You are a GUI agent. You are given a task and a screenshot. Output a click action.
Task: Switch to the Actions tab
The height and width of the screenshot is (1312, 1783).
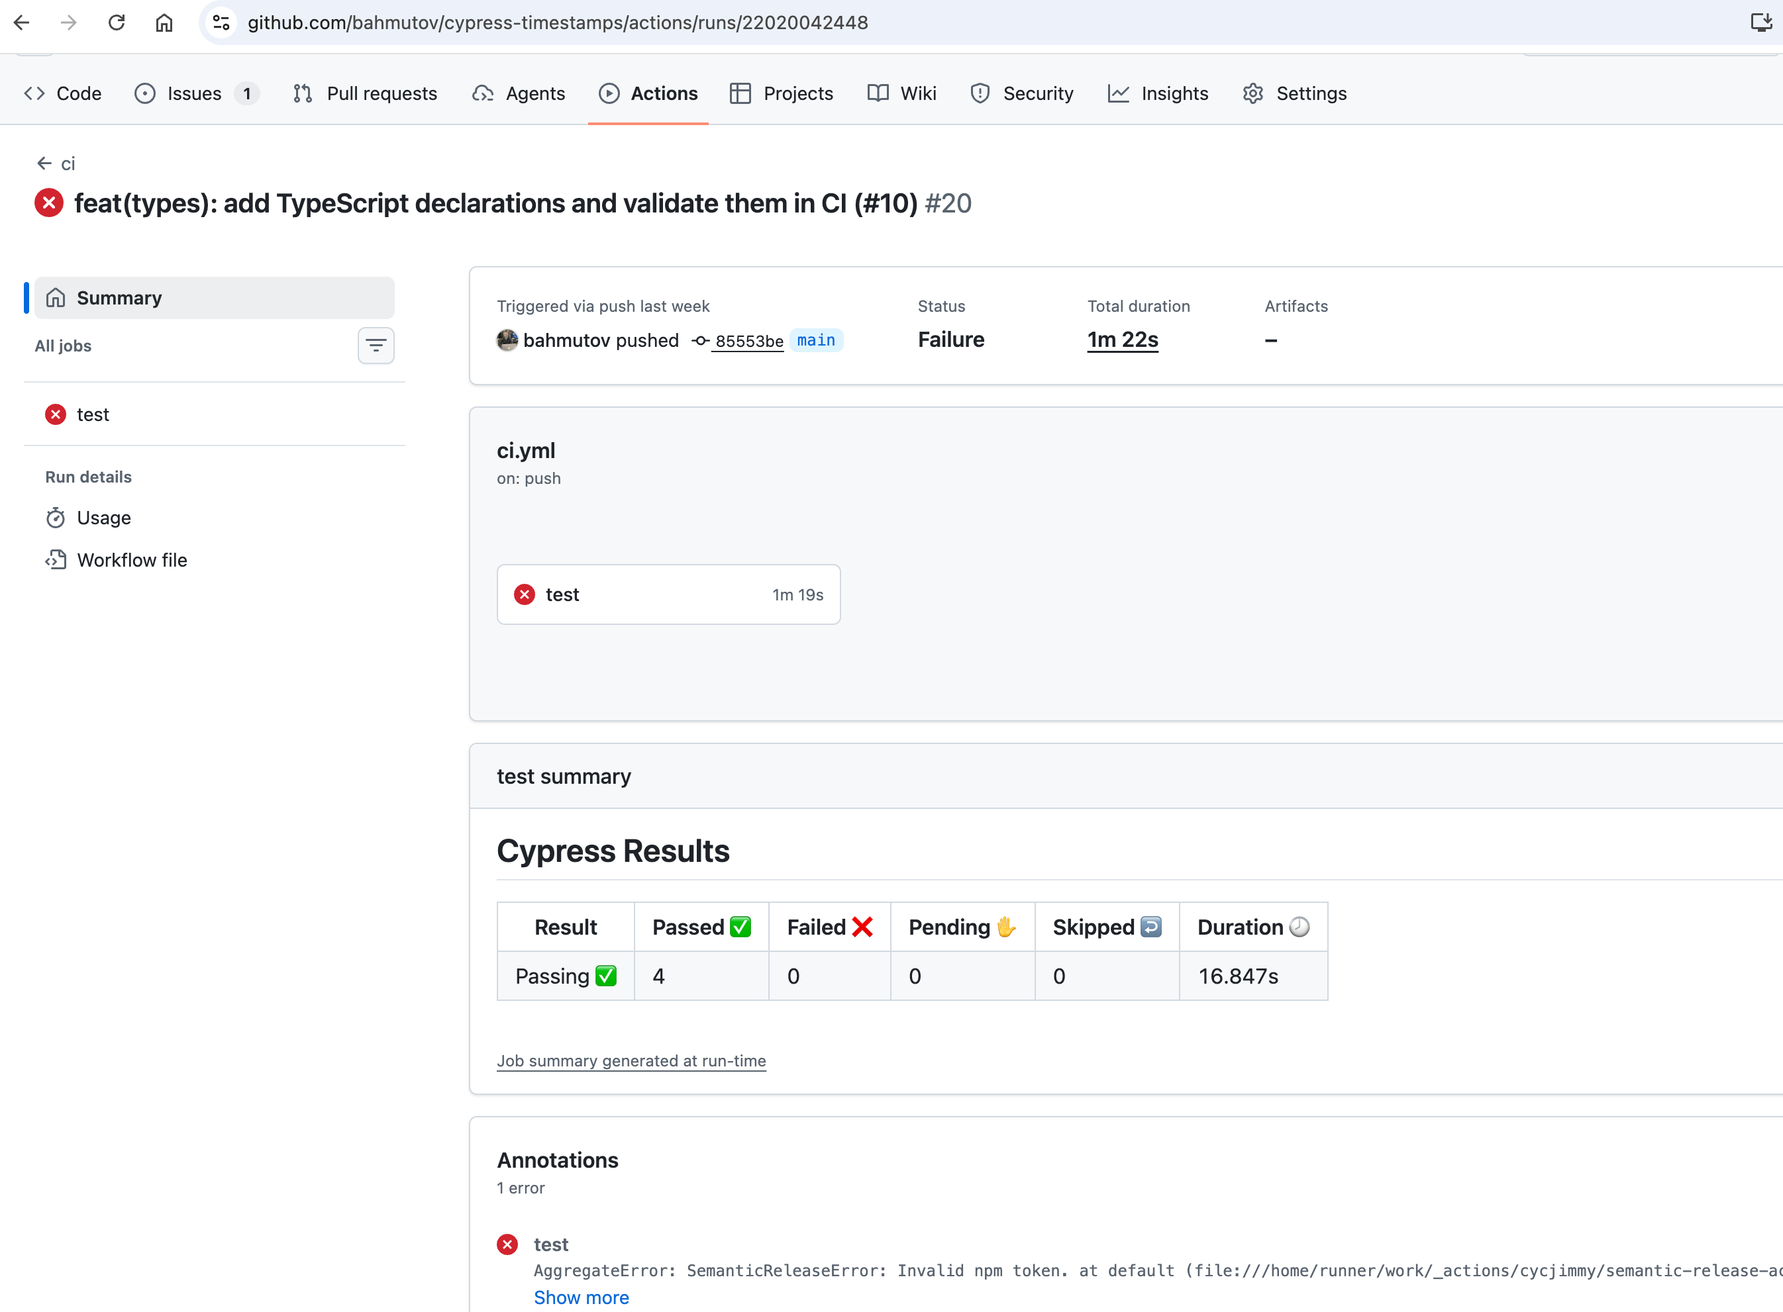pyautogui.click(x=664, y=93)
